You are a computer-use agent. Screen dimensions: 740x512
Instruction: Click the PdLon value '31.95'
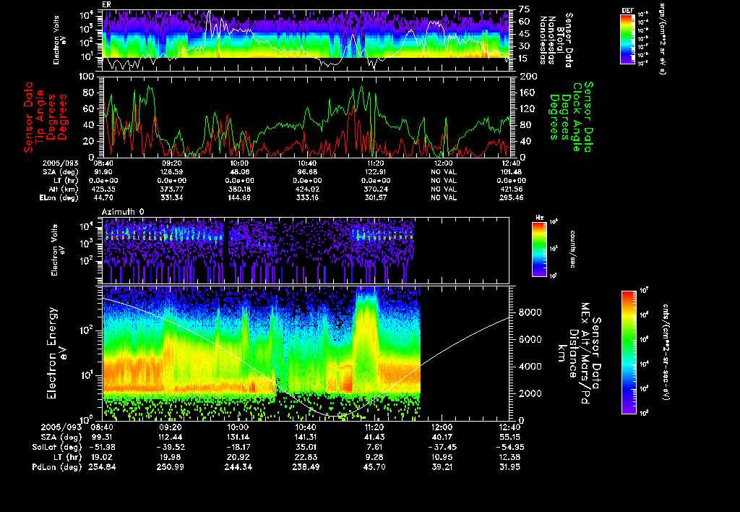(509, 467)
